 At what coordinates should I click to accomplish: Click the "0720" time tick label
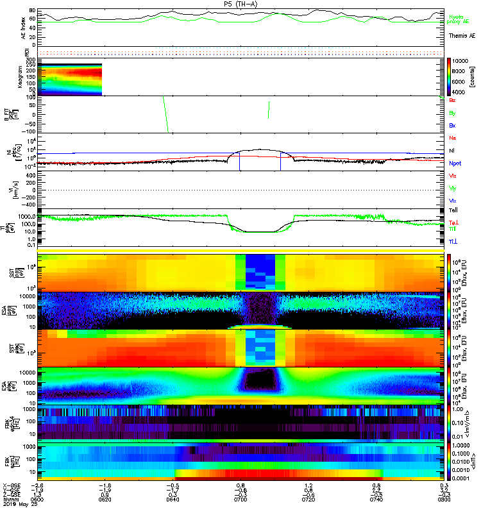pos(308,500)
